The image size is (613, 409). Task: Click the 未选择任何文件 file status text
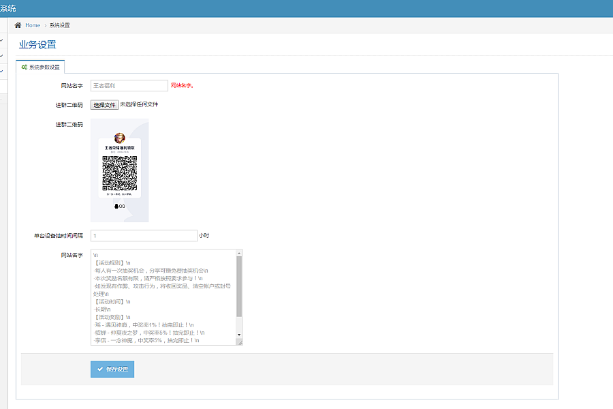(139, 104)
